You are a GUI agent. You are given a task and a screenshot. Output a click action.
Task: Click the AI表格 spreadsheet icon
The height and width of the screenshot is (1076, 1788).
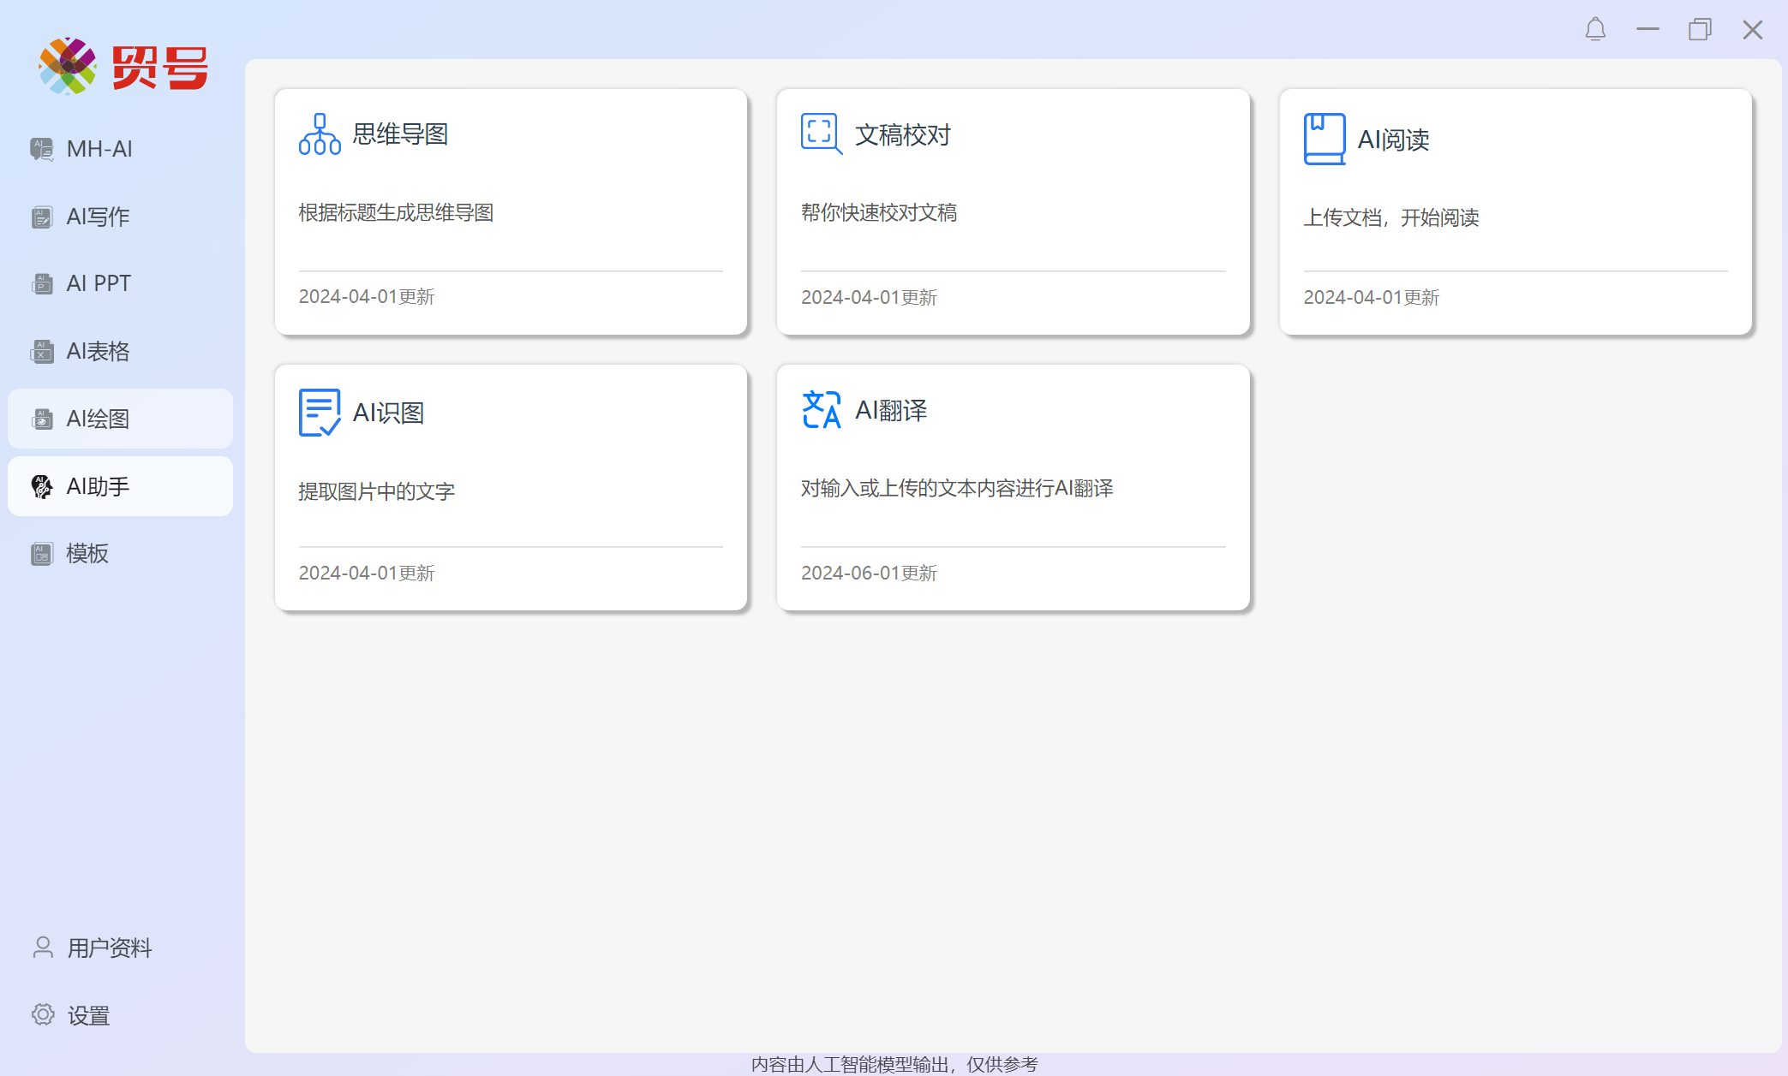pyautogui.click(x=42, y=351)
